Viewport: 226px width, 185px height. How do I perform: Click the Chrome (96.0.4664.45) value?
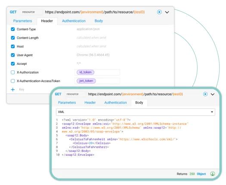93,55
